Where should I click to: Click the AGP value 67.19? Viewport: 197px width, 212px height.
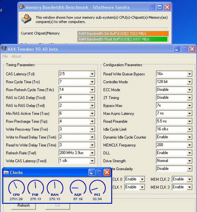pos(78,199)
